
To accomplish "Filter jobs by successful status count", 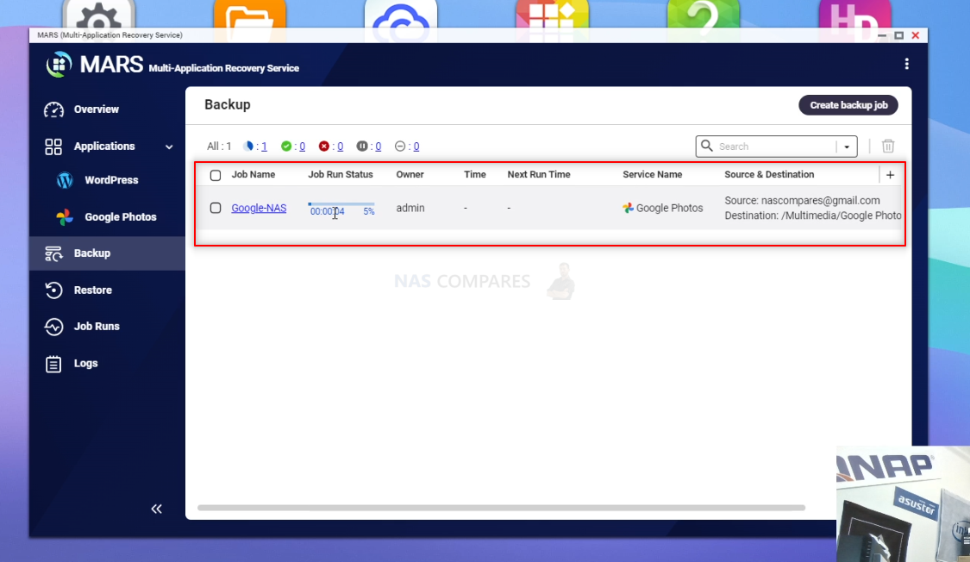I will tap(302, 147).
